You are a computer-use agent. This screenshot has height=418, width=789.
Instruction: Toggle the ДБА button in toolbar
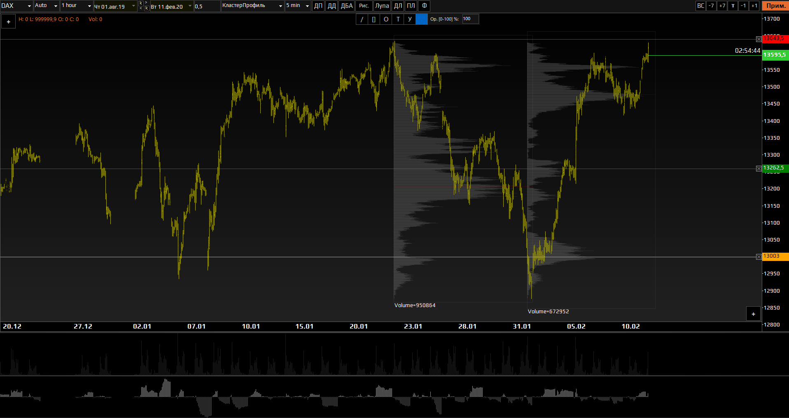[x=347, y=6]
